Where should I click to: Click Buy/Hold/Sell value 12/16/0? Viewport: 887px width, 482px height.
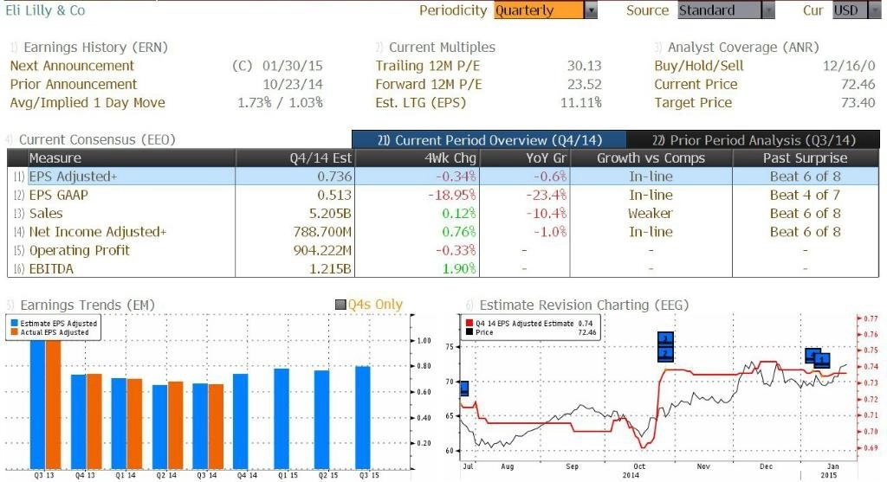tap(849, 66)
